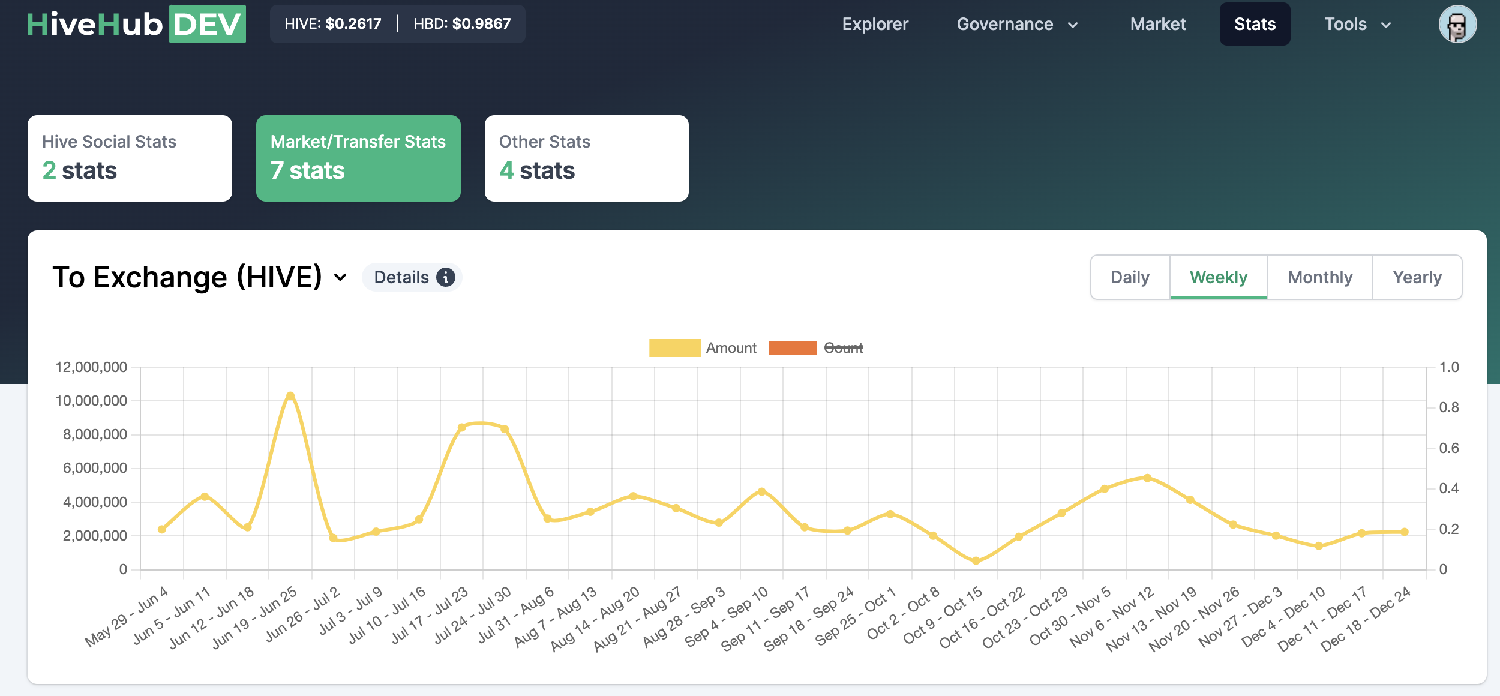
Task: Toggle the Amount legend yellow swatch
Action: (x=674, y=348)
